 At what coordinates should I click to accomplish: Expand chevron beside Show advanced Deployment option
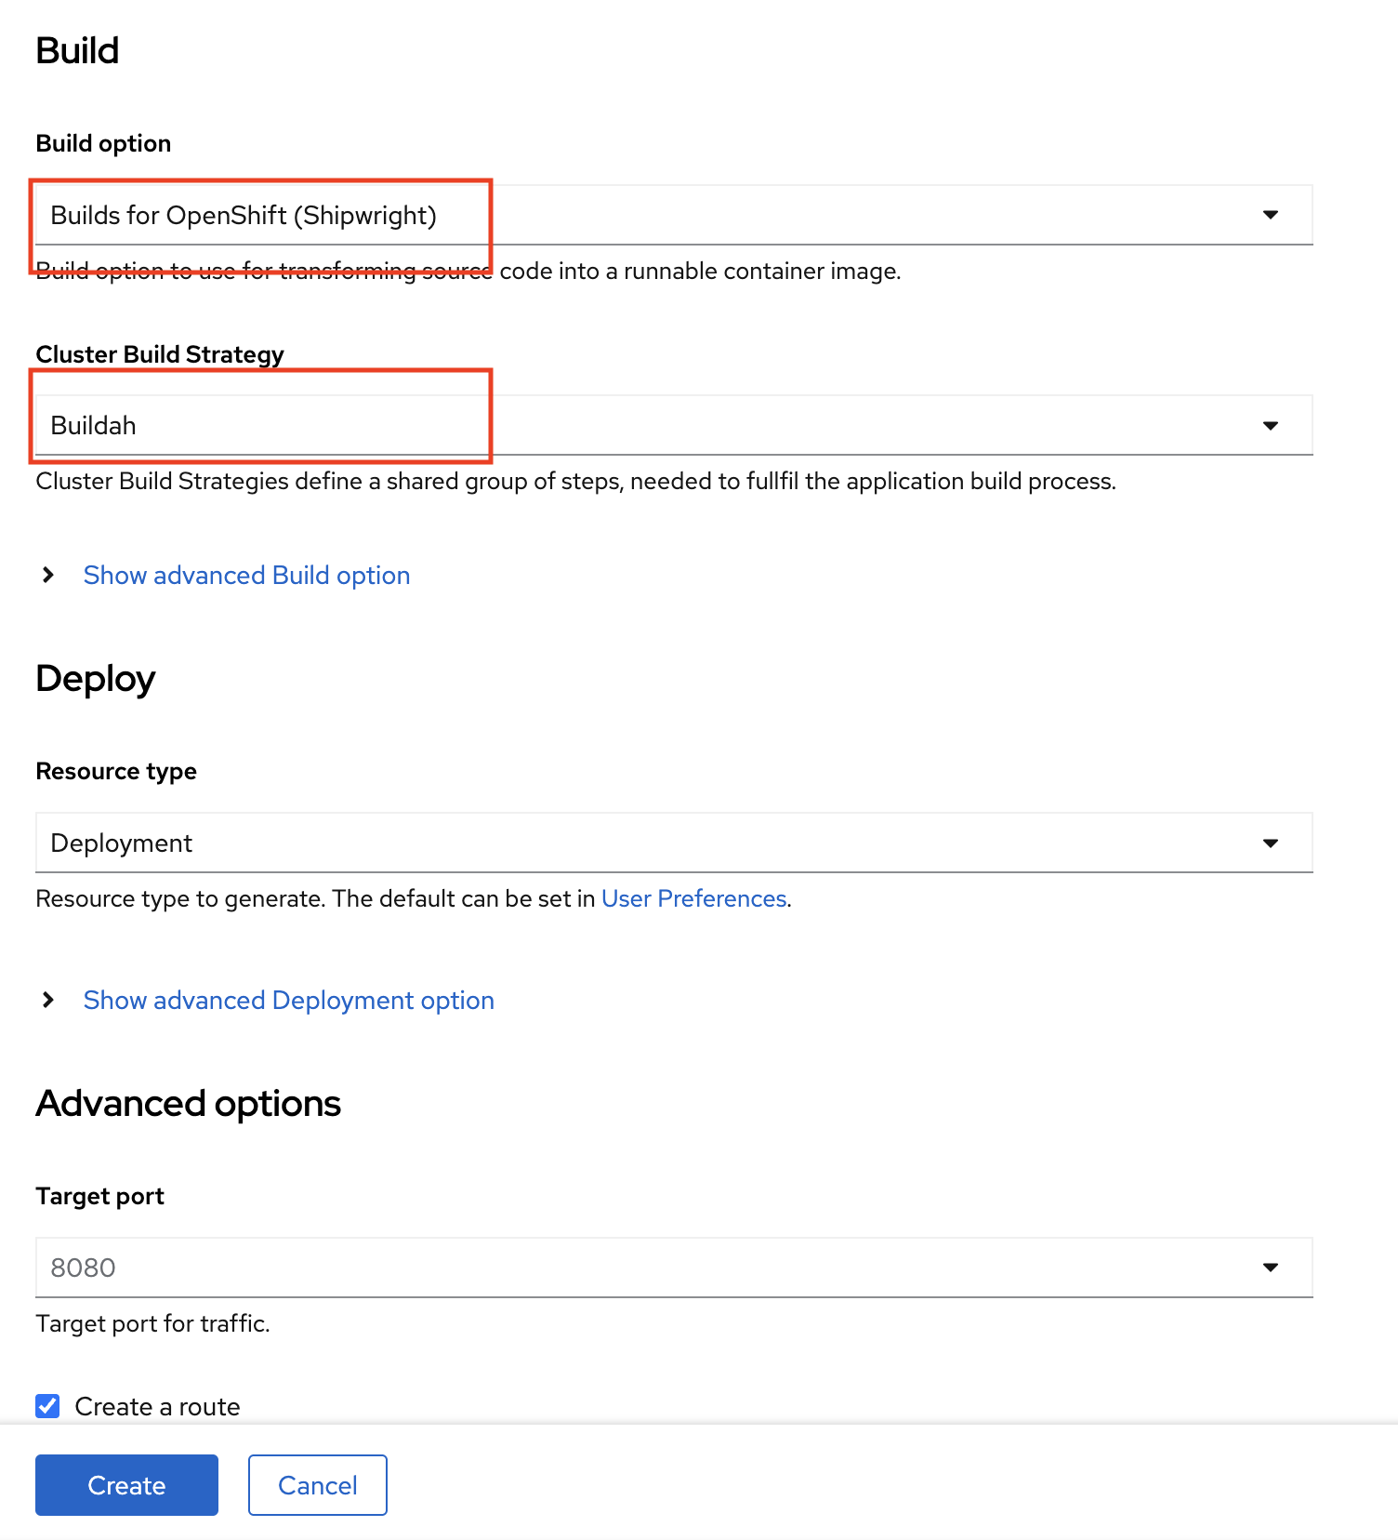pyautogui.click(x=48, y=1000)
